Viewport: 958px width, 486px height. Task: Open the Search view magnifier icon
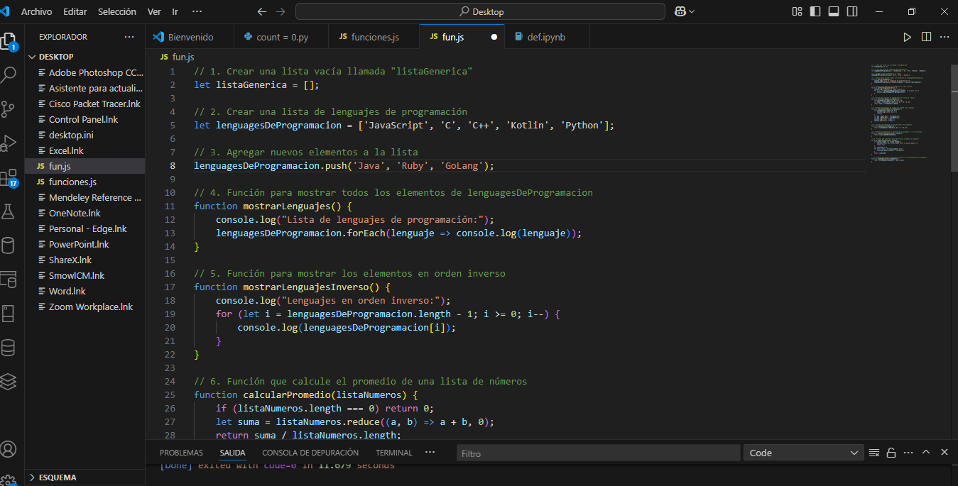click(9, 74)
